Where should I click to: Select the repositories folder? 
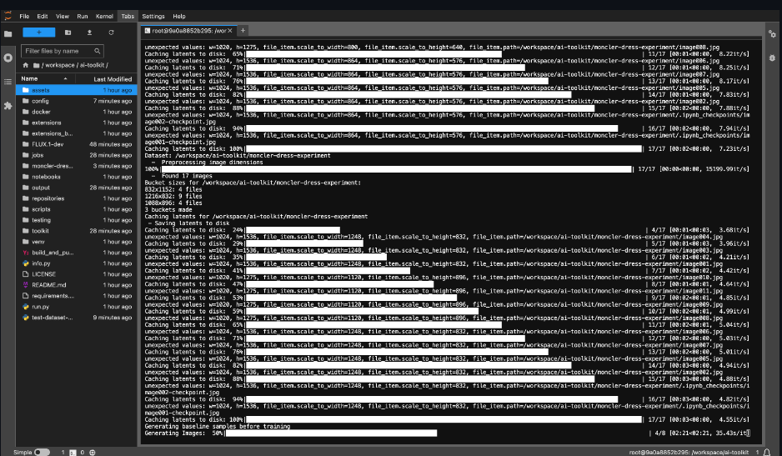pos(77,198)
